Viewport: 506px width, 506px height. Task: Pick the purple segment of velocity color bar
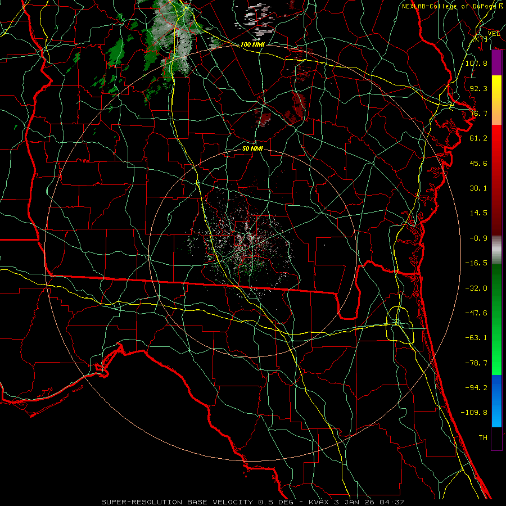coord(496,62)
